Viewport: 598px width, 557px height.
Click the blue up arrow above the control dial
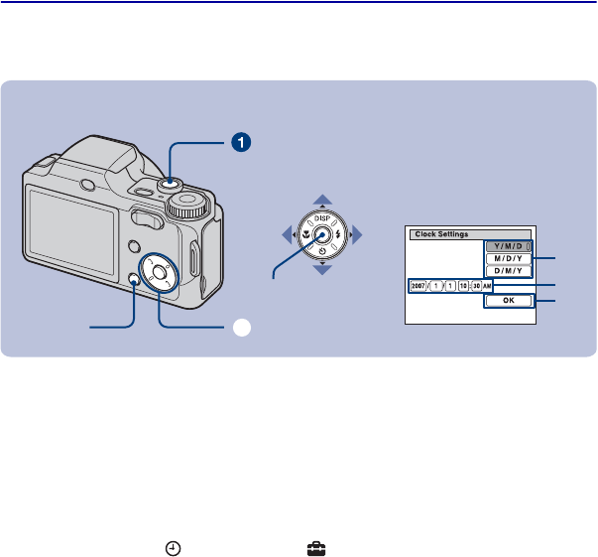coord(322,200)
